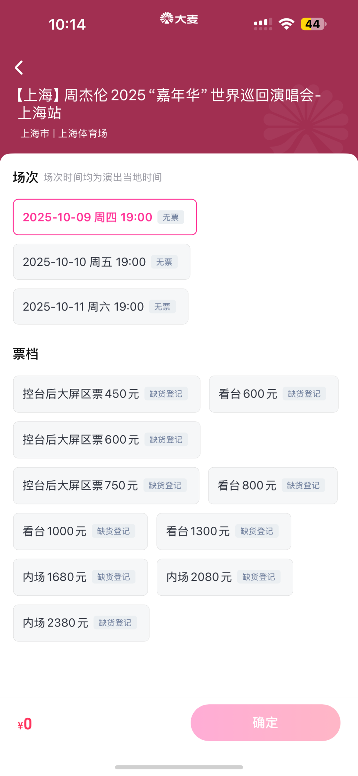Select the 2025-10-09 Thursday 19:00 session
This screenshot has width=358, height=776.
click(105, 217)
